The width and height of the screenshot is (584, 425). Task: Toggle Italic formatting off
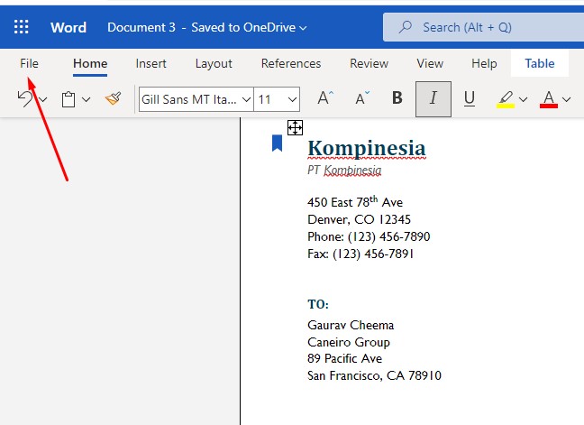click(x=433, y=98)
